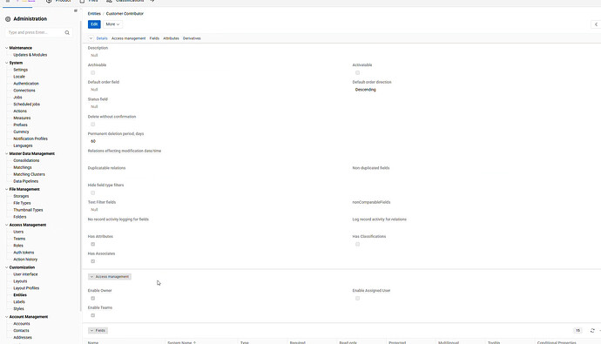This screenshot has width=601, height=344.
Task: Collapse the Access management panel header
Action: (x=110, y=277)
